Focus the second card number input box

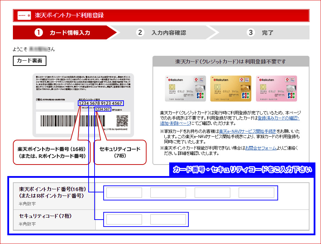(168, 193)
